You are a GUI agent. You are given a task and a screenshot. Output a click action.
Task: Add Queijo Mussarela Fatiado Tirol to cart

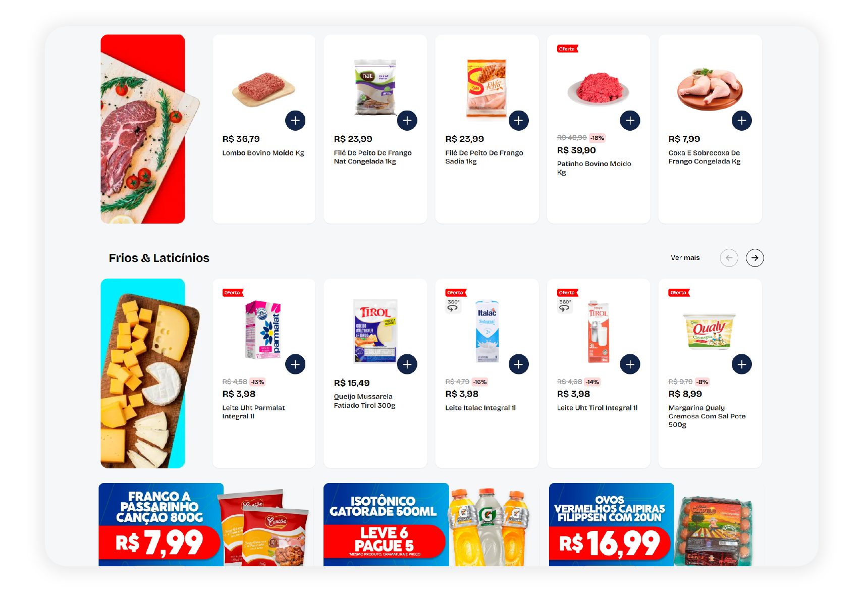pyautogui.click(x=407, y=364)
